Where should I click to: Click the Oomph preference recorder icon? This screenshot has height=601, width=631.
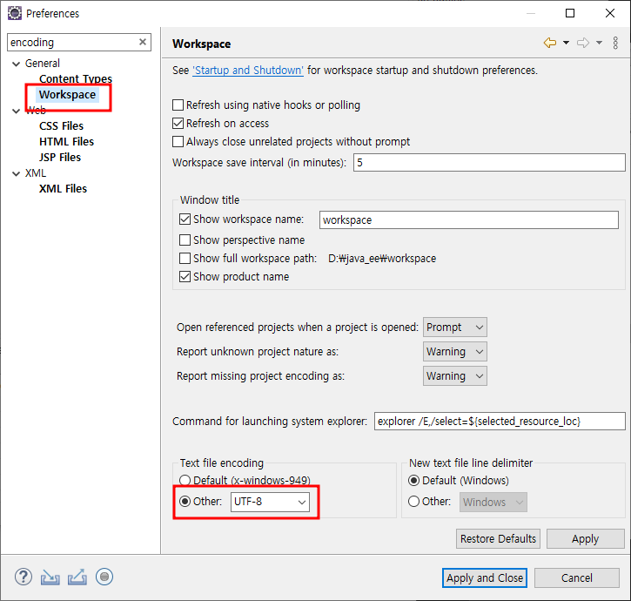pos(104,577)
